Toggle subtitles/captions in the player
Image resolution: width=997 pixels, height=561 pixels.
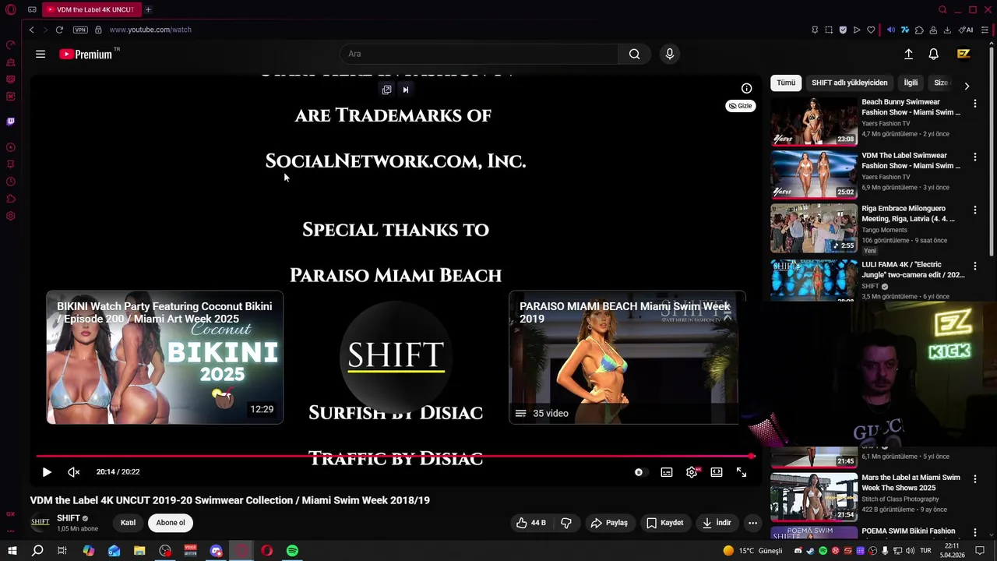pyautogui.click(x=667, y=472)
